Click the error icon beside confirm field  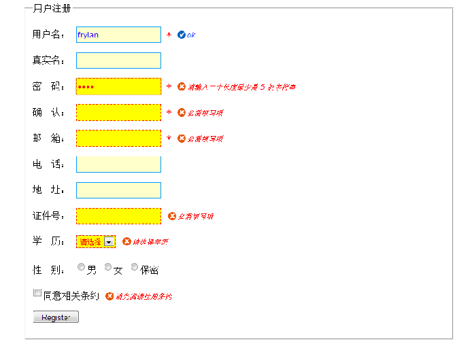click(x=182, y=113)
